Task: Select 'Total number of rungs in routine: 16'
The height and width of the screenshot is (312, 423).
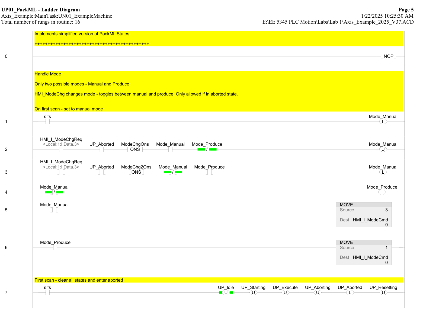Action: (x=41, y=22)
